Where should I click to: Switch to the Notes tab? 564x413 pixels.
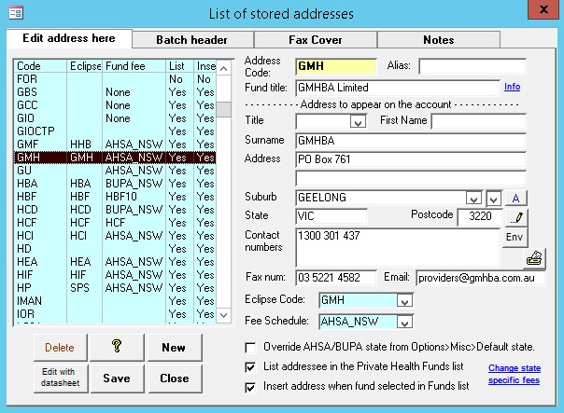[x=439, y=39]
